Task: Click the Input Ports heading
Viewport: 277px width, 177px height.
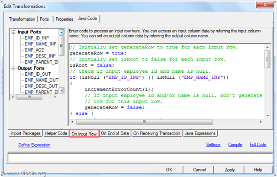Action: click(x=29, y=32)
